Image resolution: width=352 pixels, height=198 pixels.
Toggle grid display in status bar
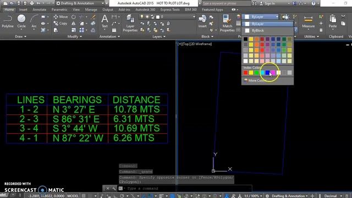(x=84, y=196)
